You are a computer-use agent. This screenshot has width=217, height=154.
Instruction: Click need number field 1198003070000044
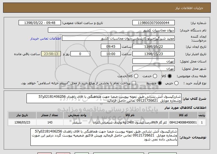pyautogui.click(x=154, y=23)
